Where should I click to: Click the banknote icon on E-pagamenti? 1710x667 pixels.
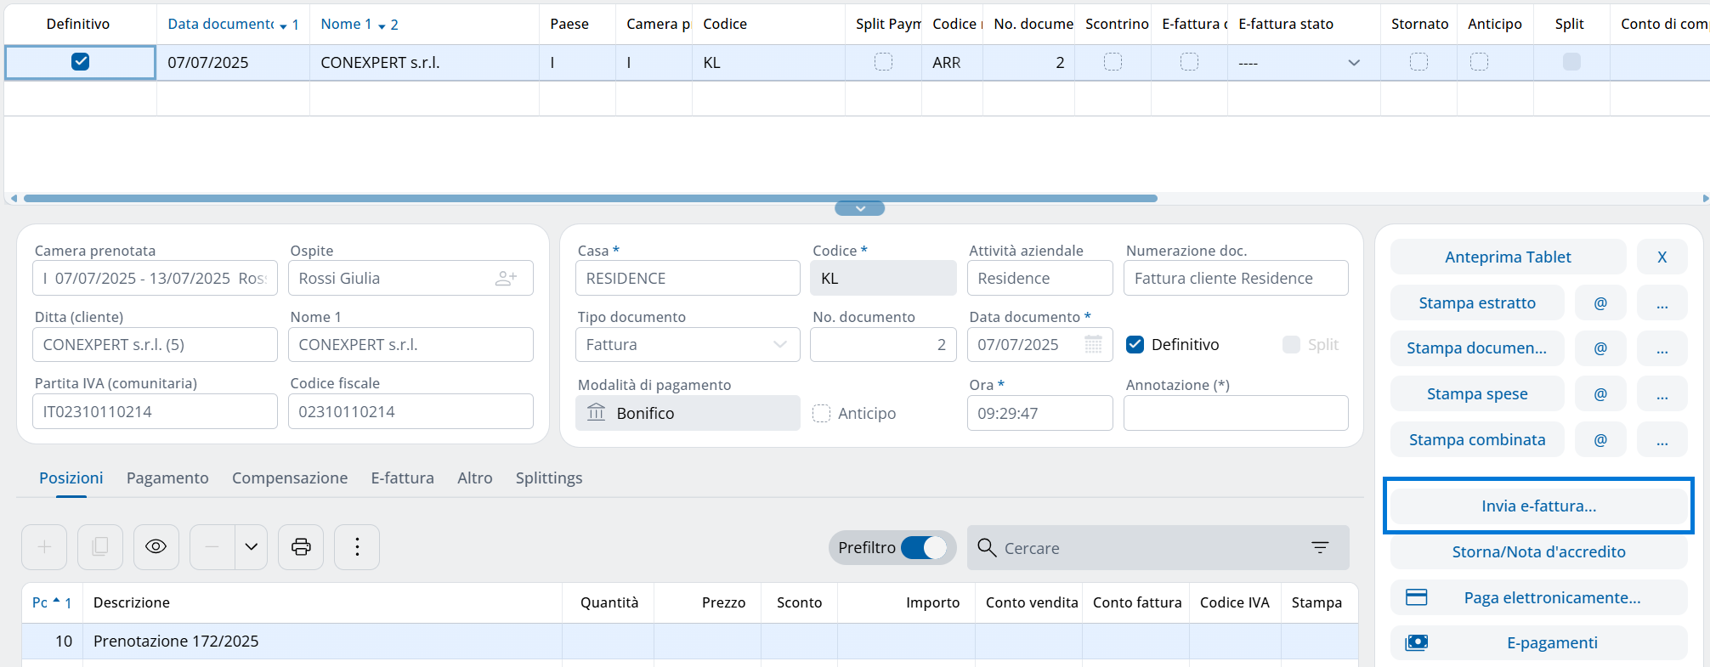1417,643
